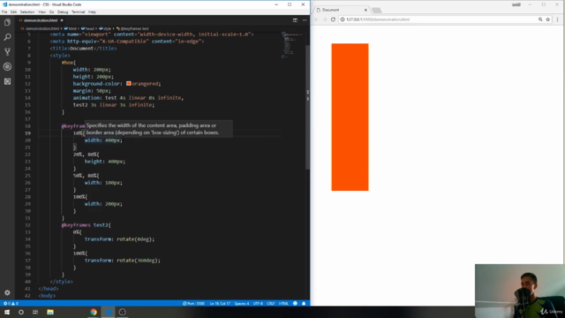Switch to VS Code from taskbar
Screen dimensions: 565x318
point(108,312)
